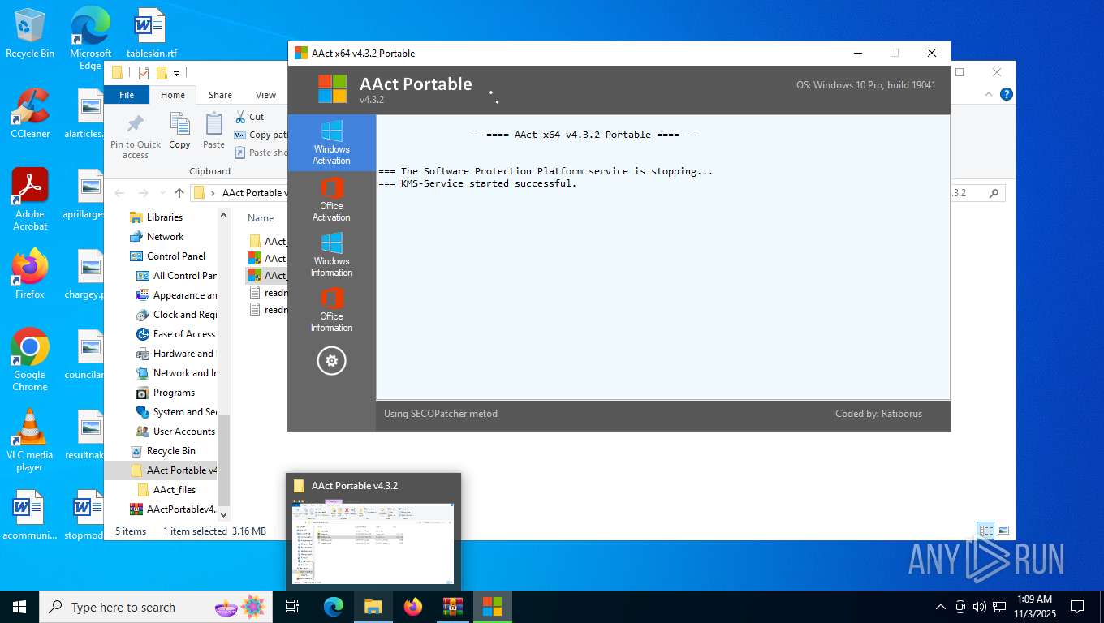Click Firefox icon in taskbar
The height and width of the screenshot is (623, 1104).
[413, 607]
